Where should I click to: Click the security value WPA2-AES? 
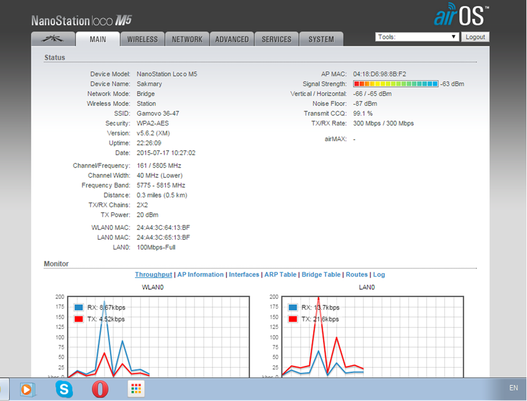pos(153,123)
